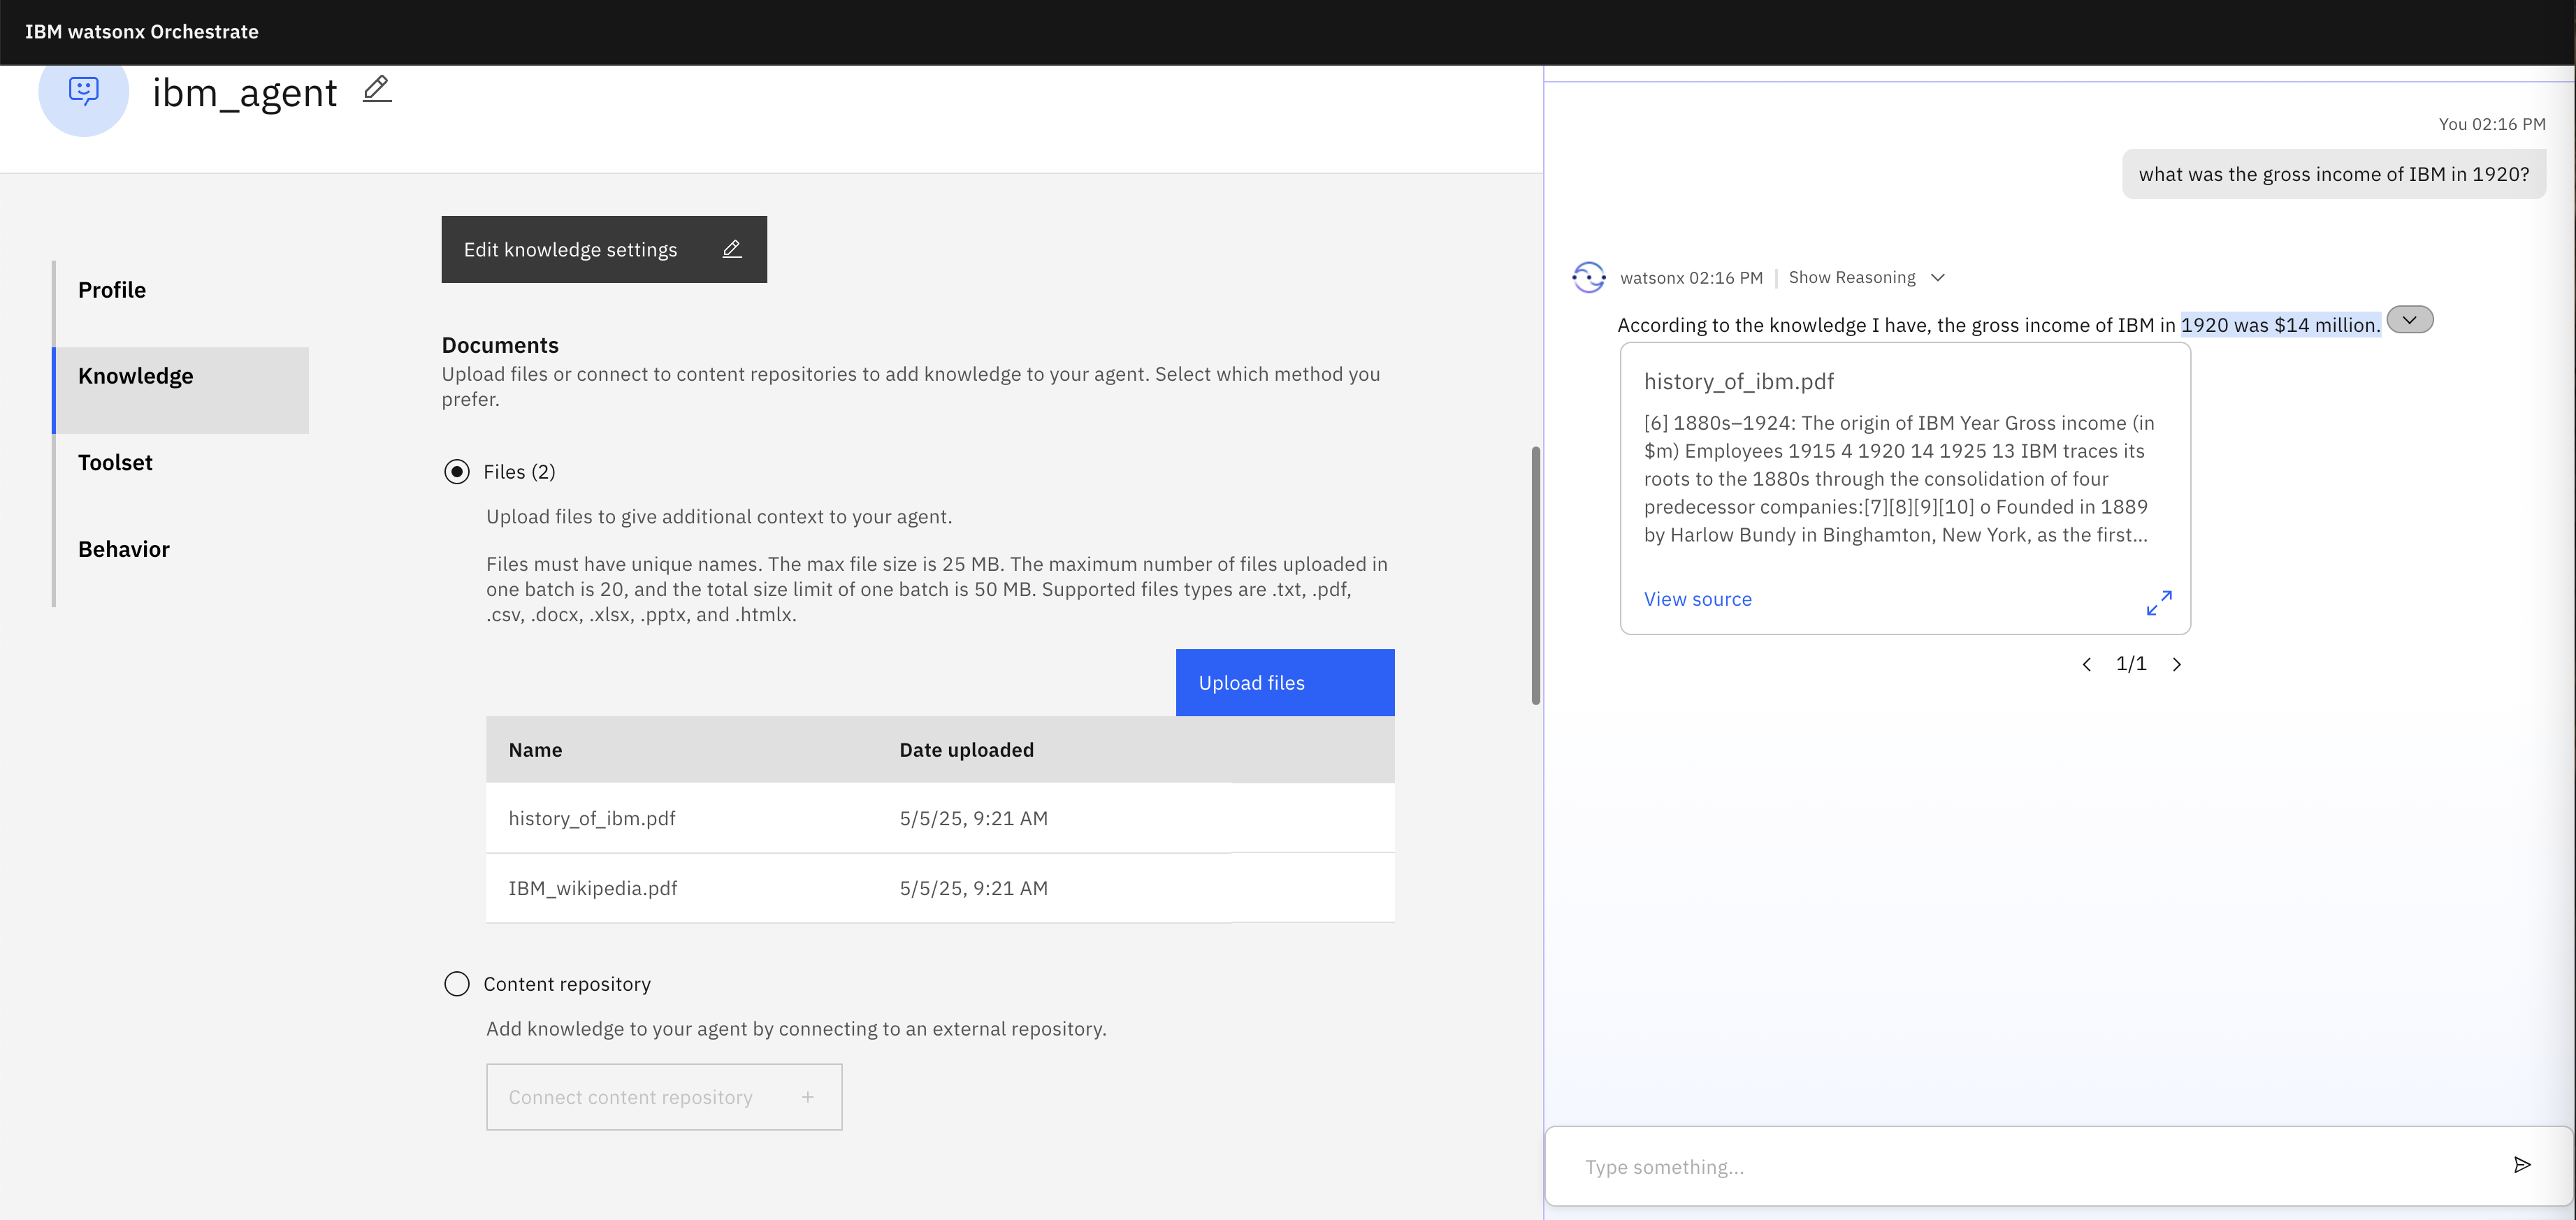Click the highlighted '1920 was $14 million' text
Screen dimensions: 2576x1220
(2280, 325)
